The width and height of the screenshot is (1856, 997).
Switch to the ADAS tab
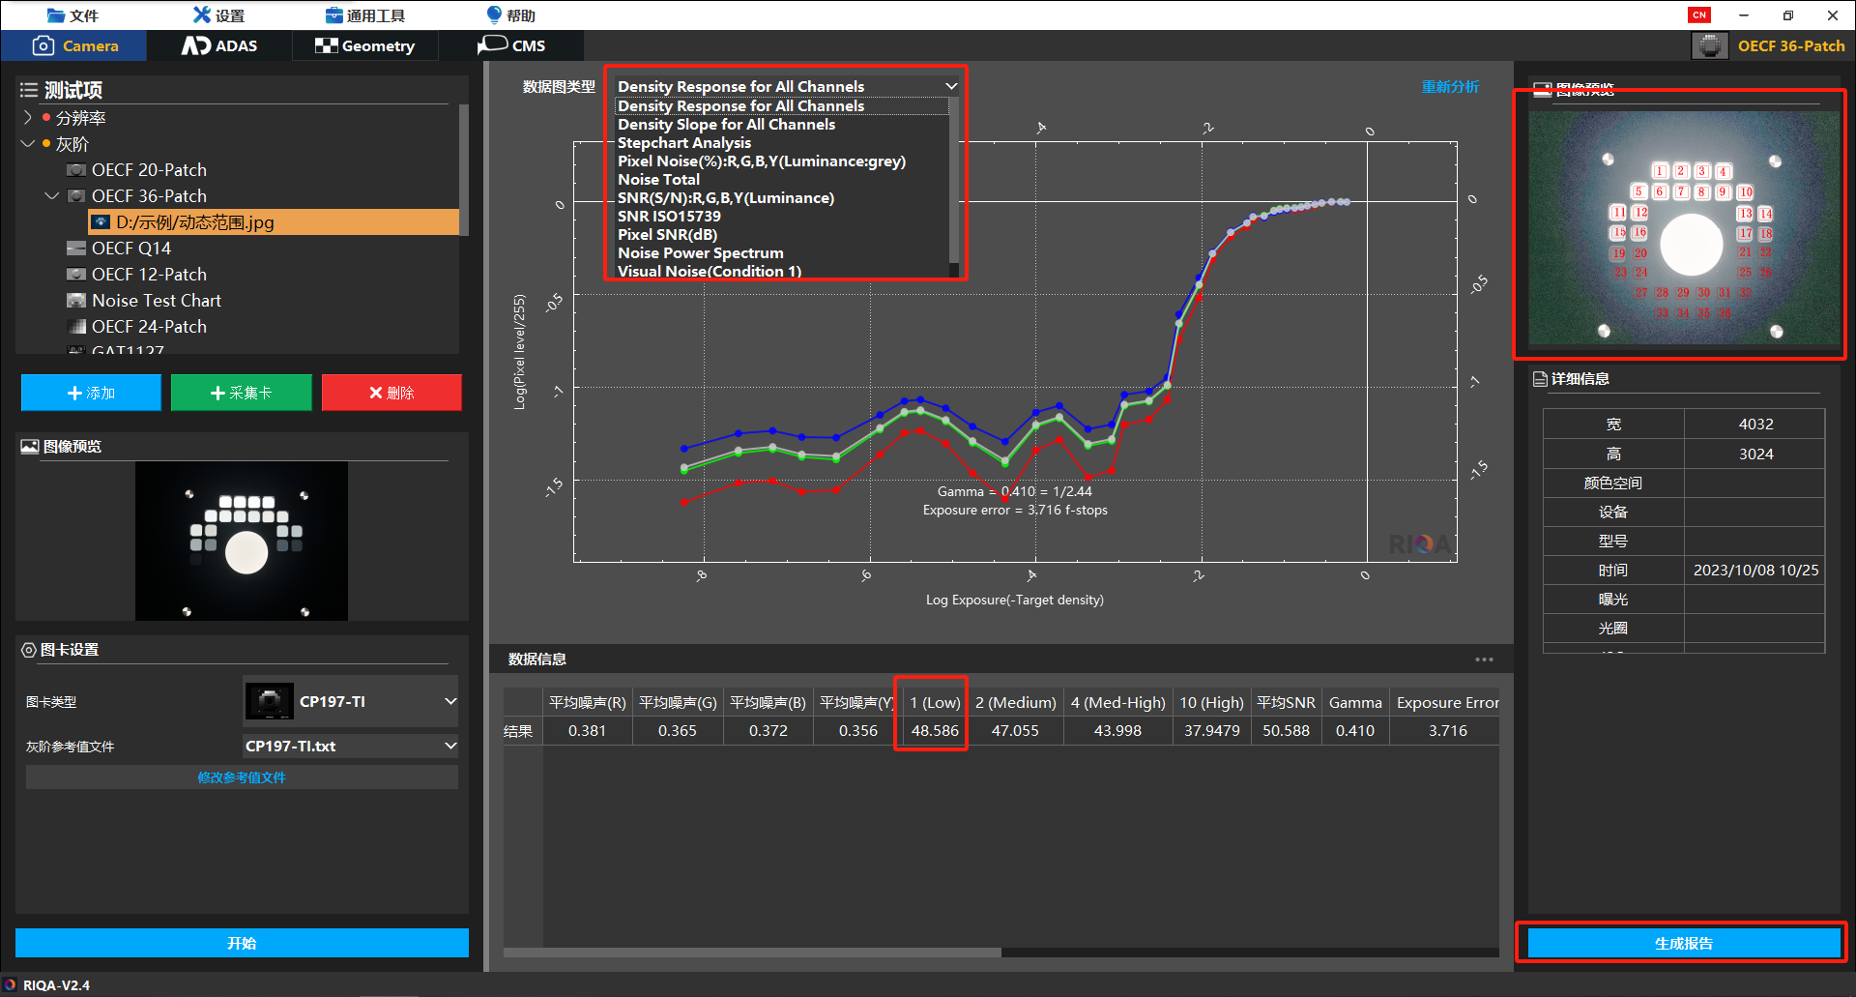tap(220, 45)
